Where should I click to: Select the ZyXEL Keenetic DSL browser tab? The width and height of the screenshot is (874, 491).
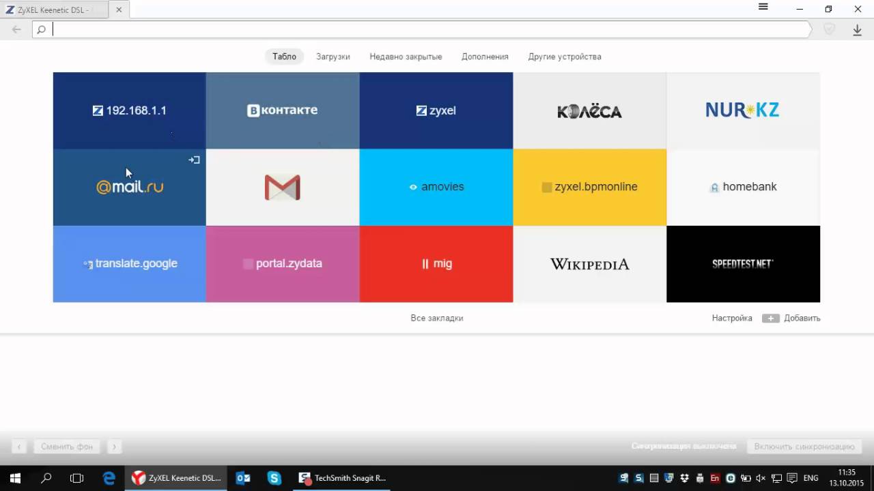coord(55,10)
